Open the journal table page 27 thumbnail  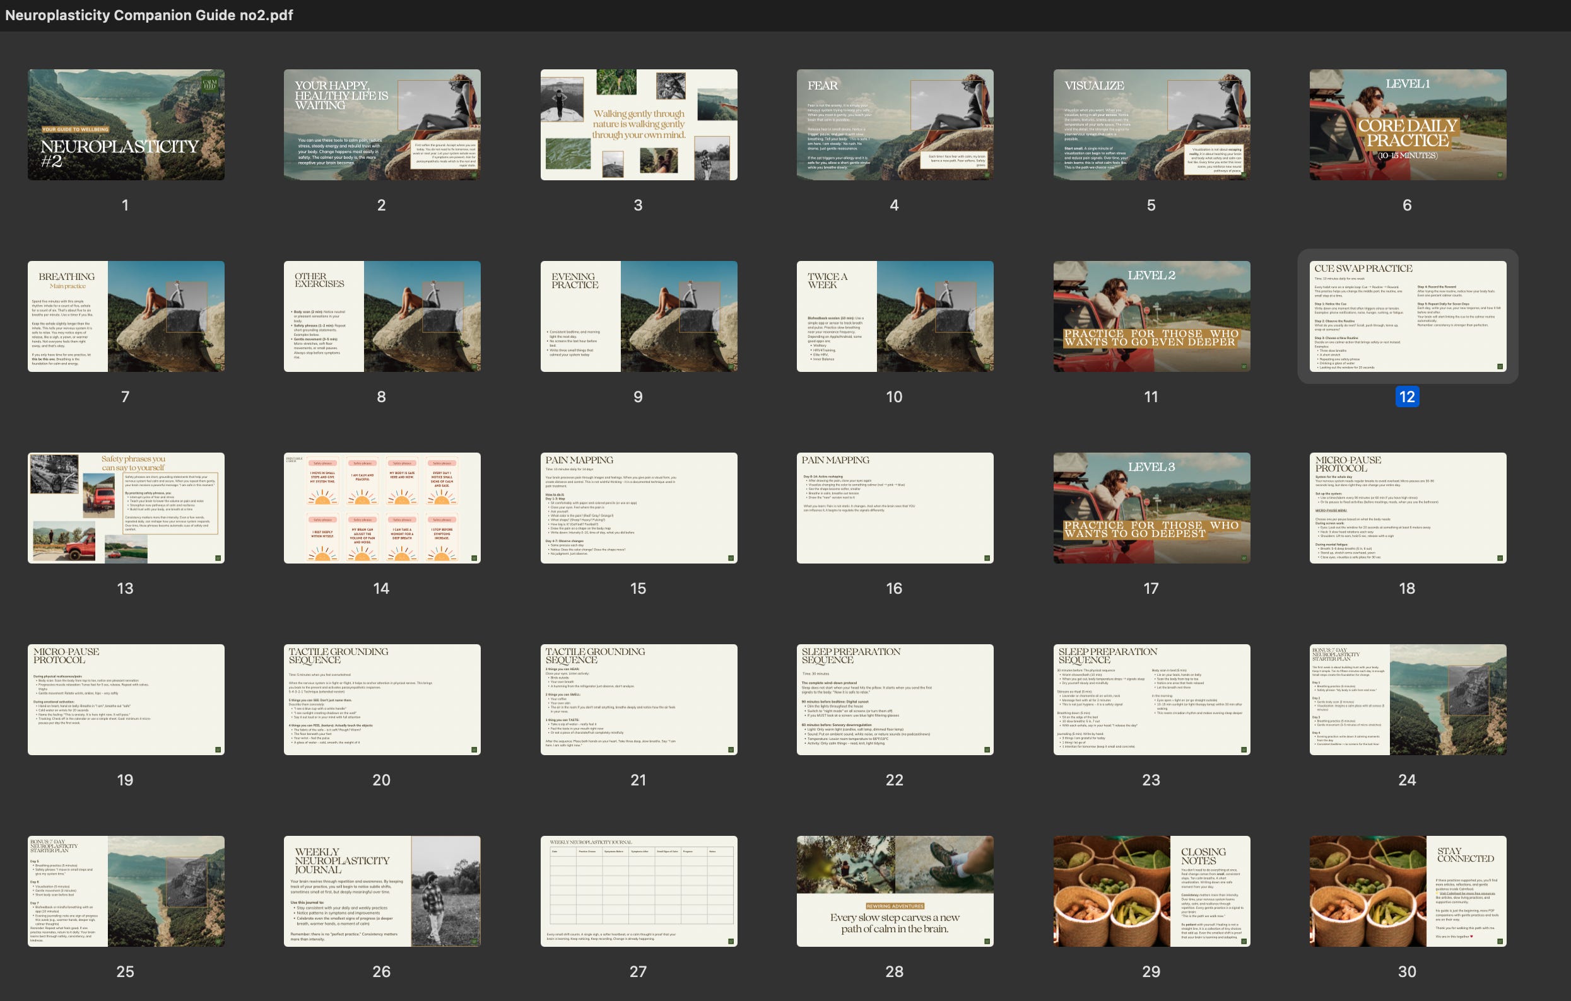click(638, 891)
